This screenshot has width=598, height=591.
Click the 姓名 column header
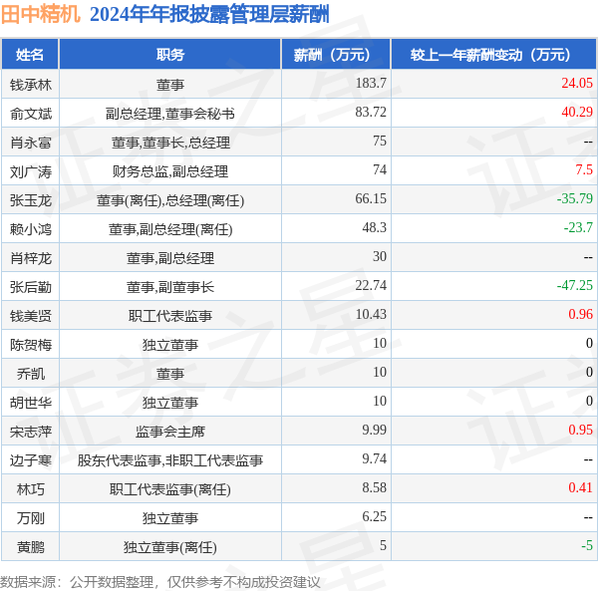30,55
